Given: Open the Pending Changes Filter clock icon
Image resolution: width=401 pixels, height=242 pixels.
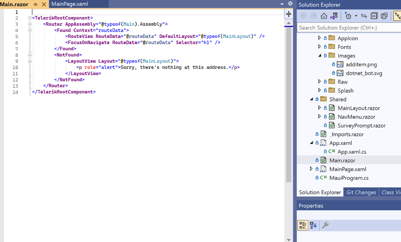Looking at the screenshot, I should point(348,16).
